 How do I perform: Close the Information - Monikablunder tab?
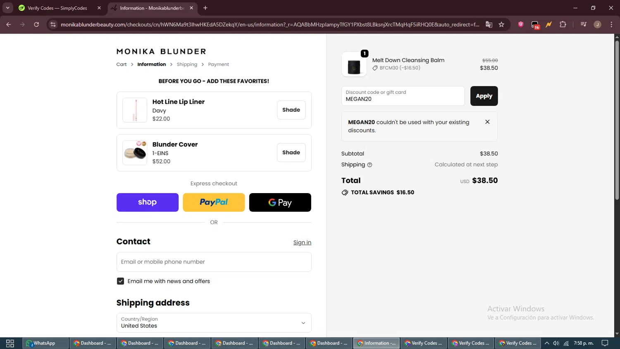191,8
